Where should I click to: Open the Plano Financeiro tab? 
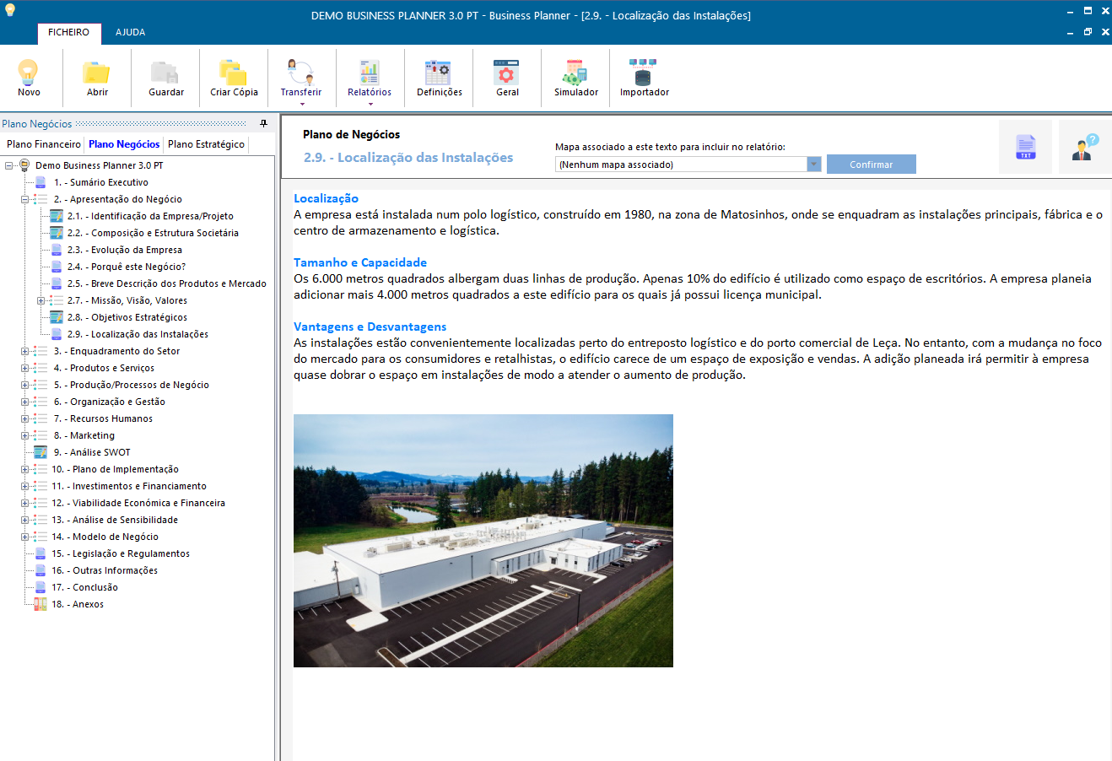click(44, 144)
